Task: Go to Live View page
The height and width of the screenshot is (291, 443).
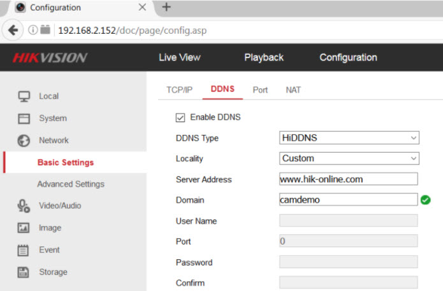Action: coord(179,57)
